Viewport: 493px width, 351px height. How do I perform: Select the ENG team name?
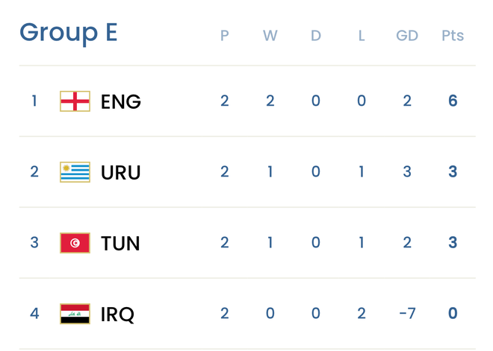121,101
